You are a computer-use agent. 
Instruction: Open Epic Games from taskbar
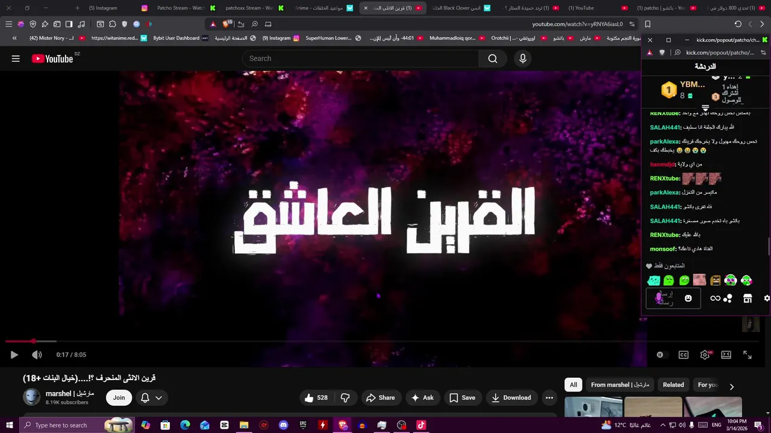point(303,425)
